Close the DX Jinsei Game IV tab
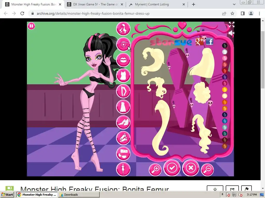265x198 pixels. [122, 5]
